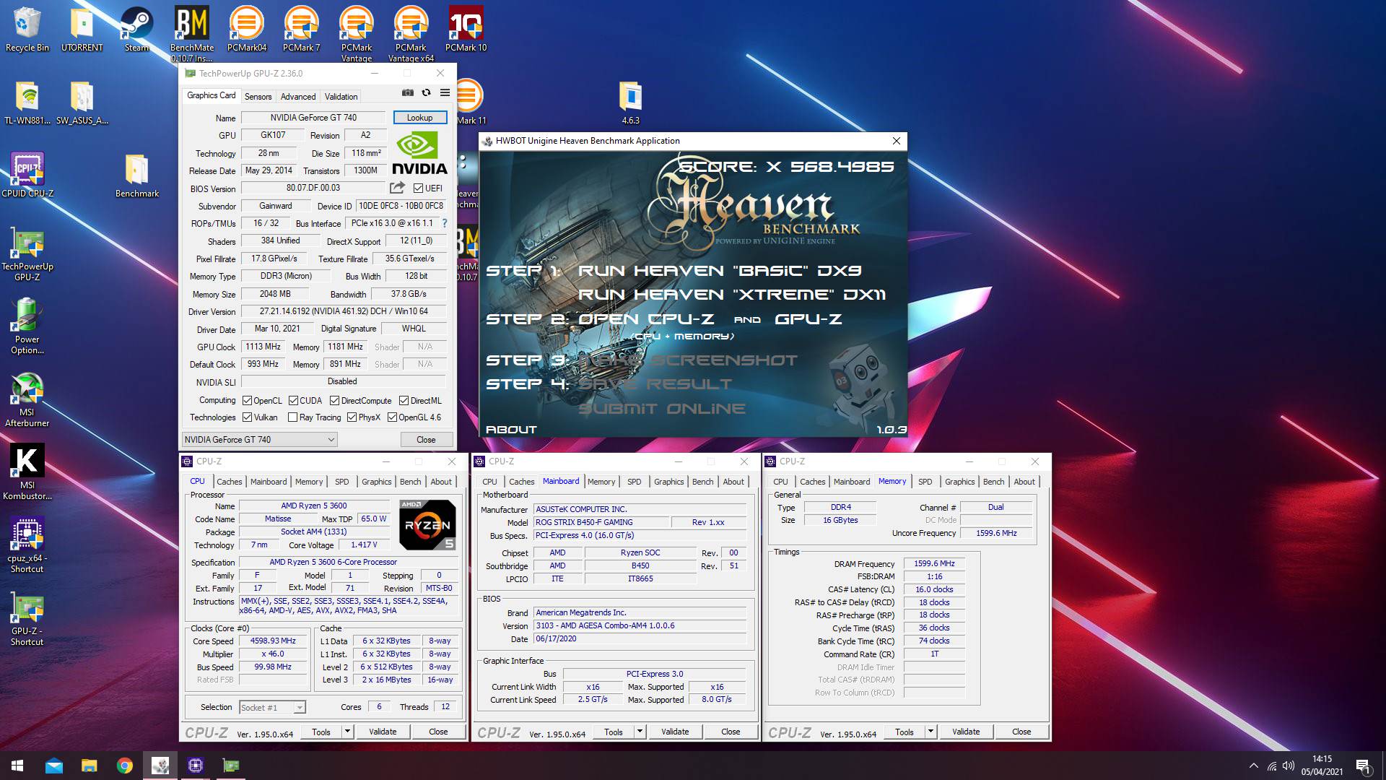Open BenchMate installer icon on desktop

pyautogui.click(x=191, y=34)
